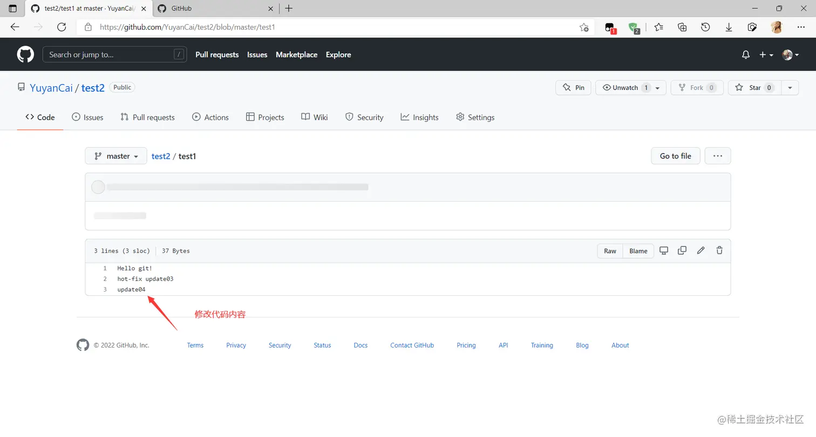
Task: Pin the repository
Action: click(573, 88)
